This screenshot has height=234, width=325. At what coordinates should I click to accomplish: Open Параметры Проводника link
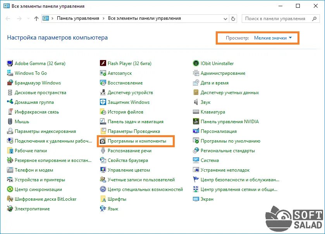[x=134, y=131]
